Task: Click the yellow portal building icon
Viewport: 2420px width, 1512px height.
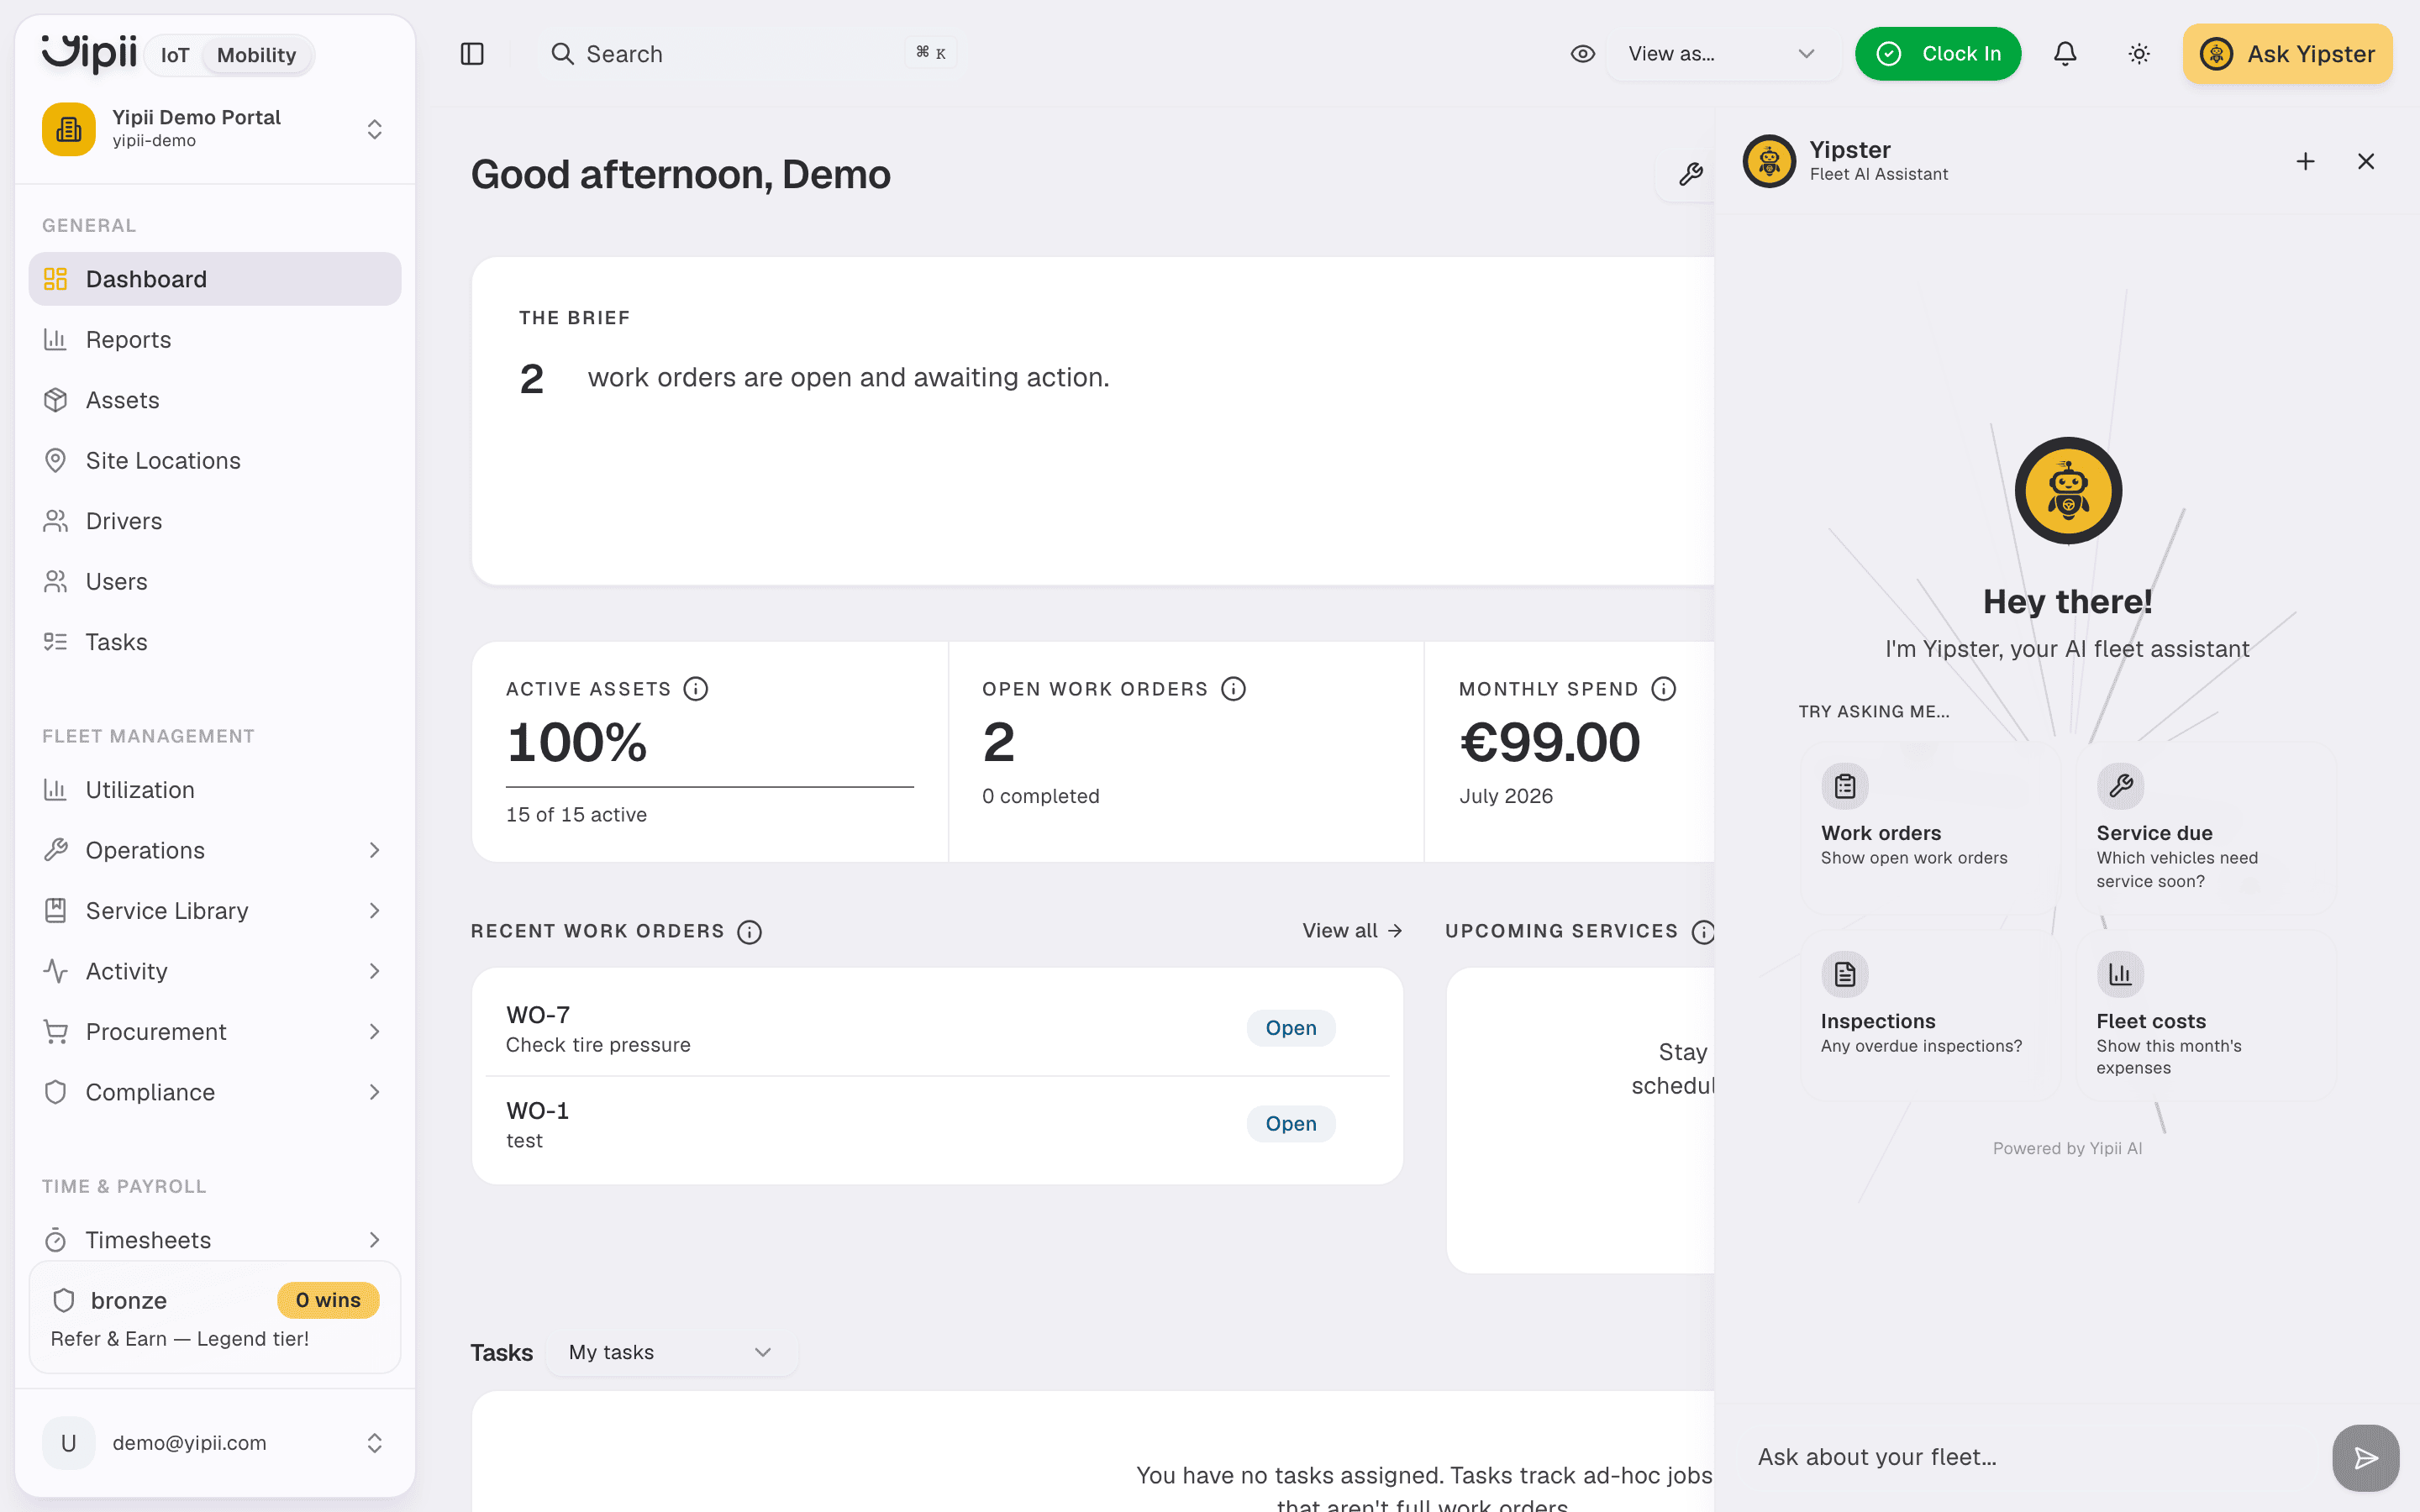Action: 69,129
